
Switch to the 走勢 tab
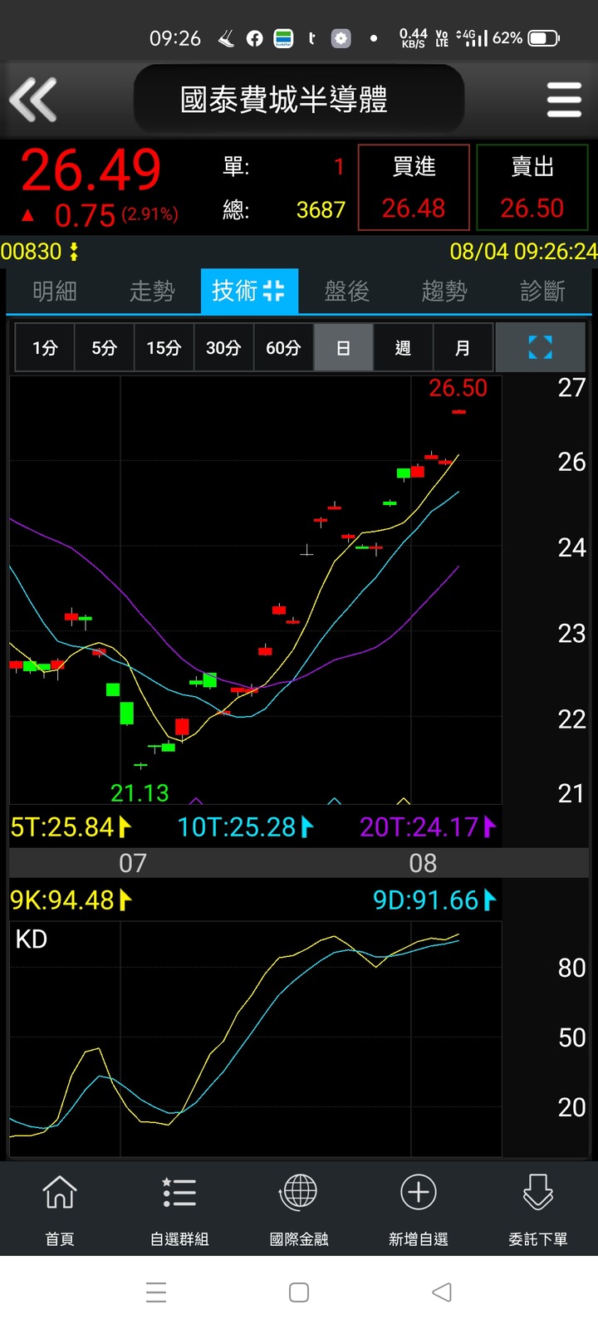pos(152,291)
